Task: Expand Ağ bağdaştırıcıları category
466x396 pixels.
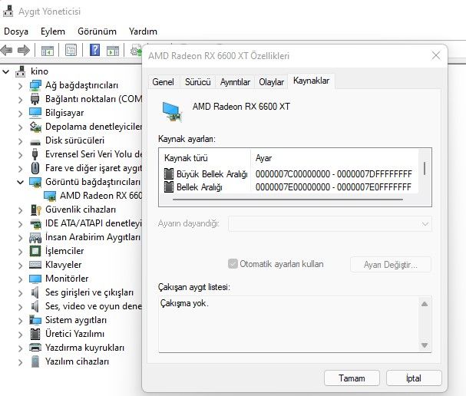Action: pyautogui.click(x=20, y=86)
